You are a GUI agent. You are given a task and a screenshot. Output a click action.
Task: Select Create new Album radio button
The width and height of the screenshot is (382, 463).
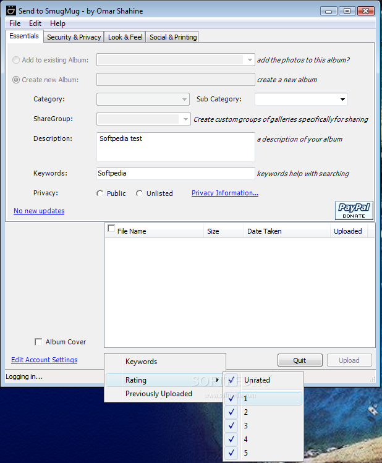(16, 80)
